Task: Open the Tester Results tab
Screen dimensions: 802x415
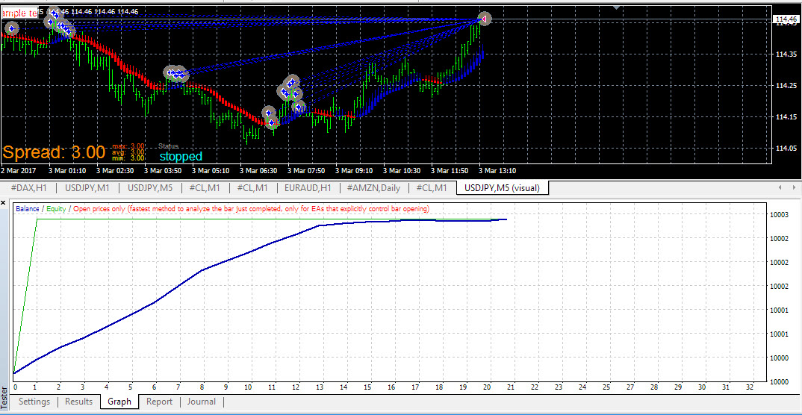Action: tap(78, 402)
